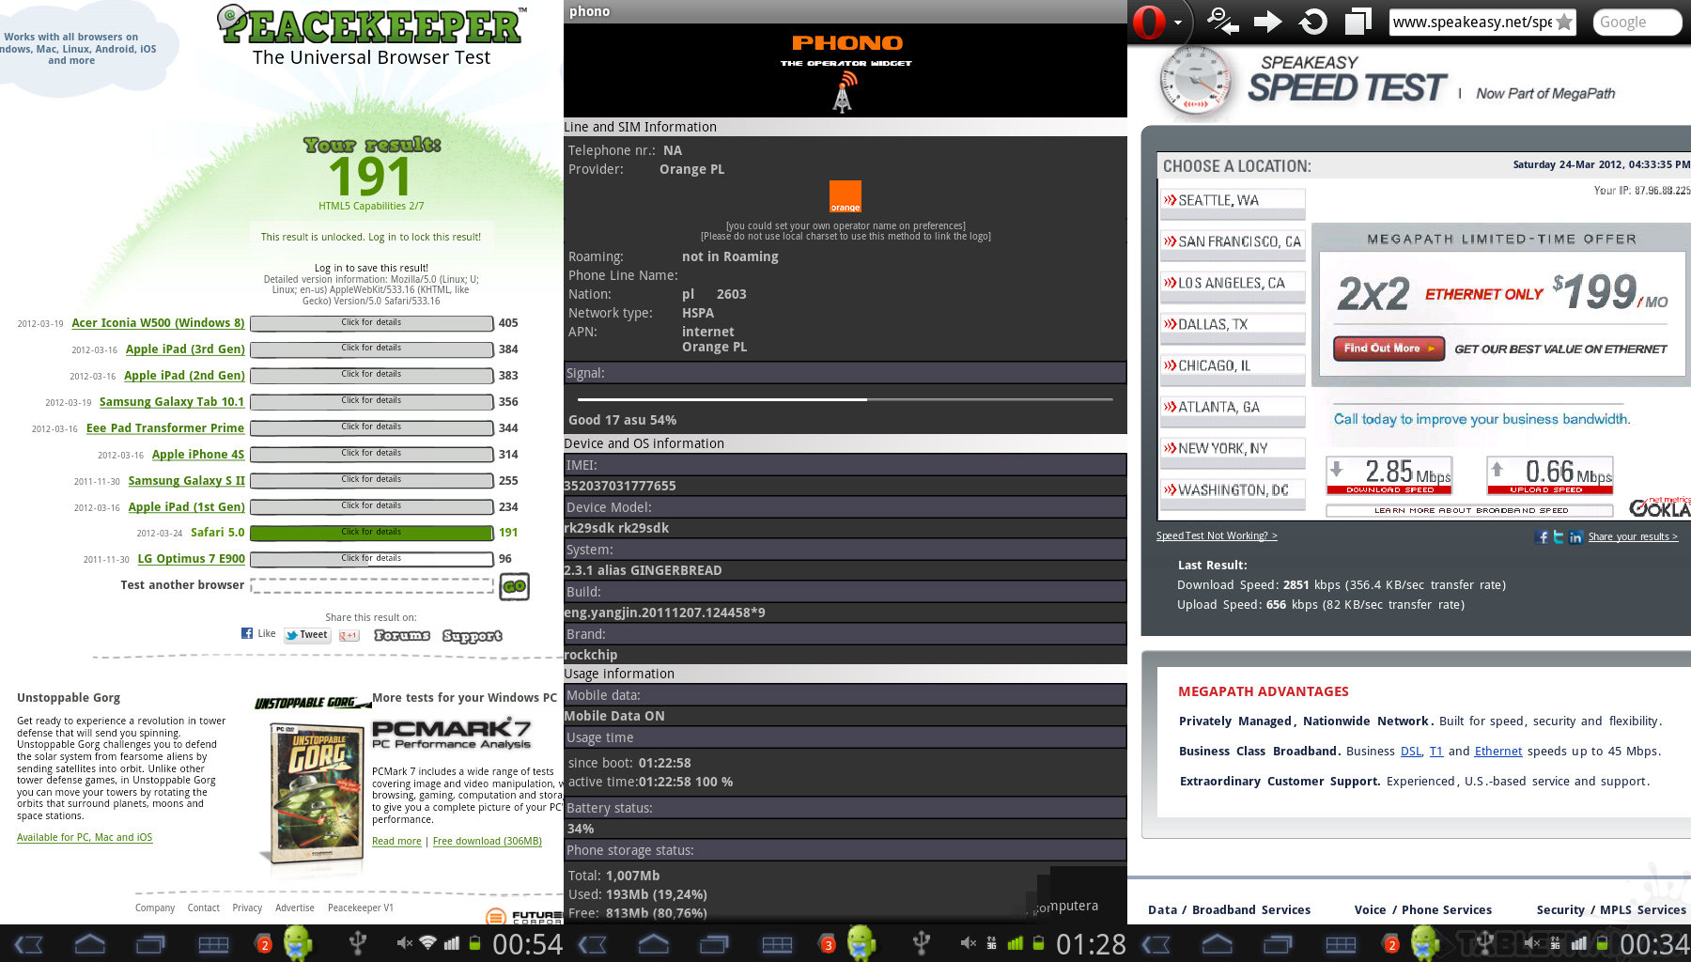1691x962 pixels.
Task: Tweet the Peacekeeper result
Action: [307, 635]
